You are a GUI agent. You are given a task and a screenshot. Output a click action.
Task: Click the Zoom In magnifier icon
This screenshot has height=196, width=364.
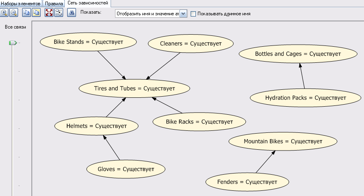pos(4,13)
